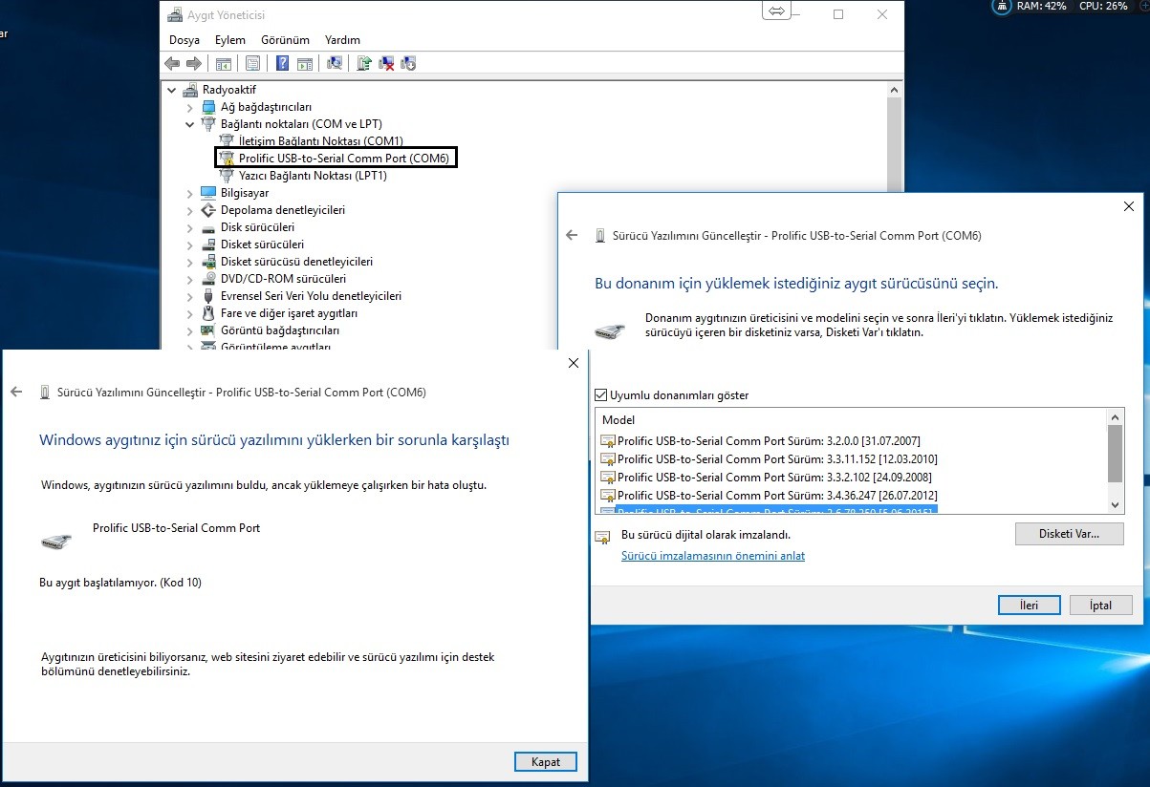
Task: Select Prolific USB-to-Serial Comm Port (COM6) device
Action: click(343, 158)
